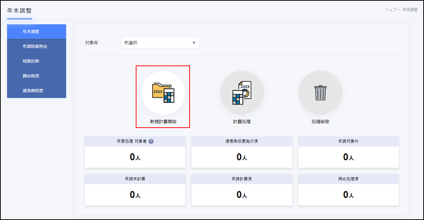
Task: Go to 結果反映 in the sidebar
Action: [x=36, y=61]
